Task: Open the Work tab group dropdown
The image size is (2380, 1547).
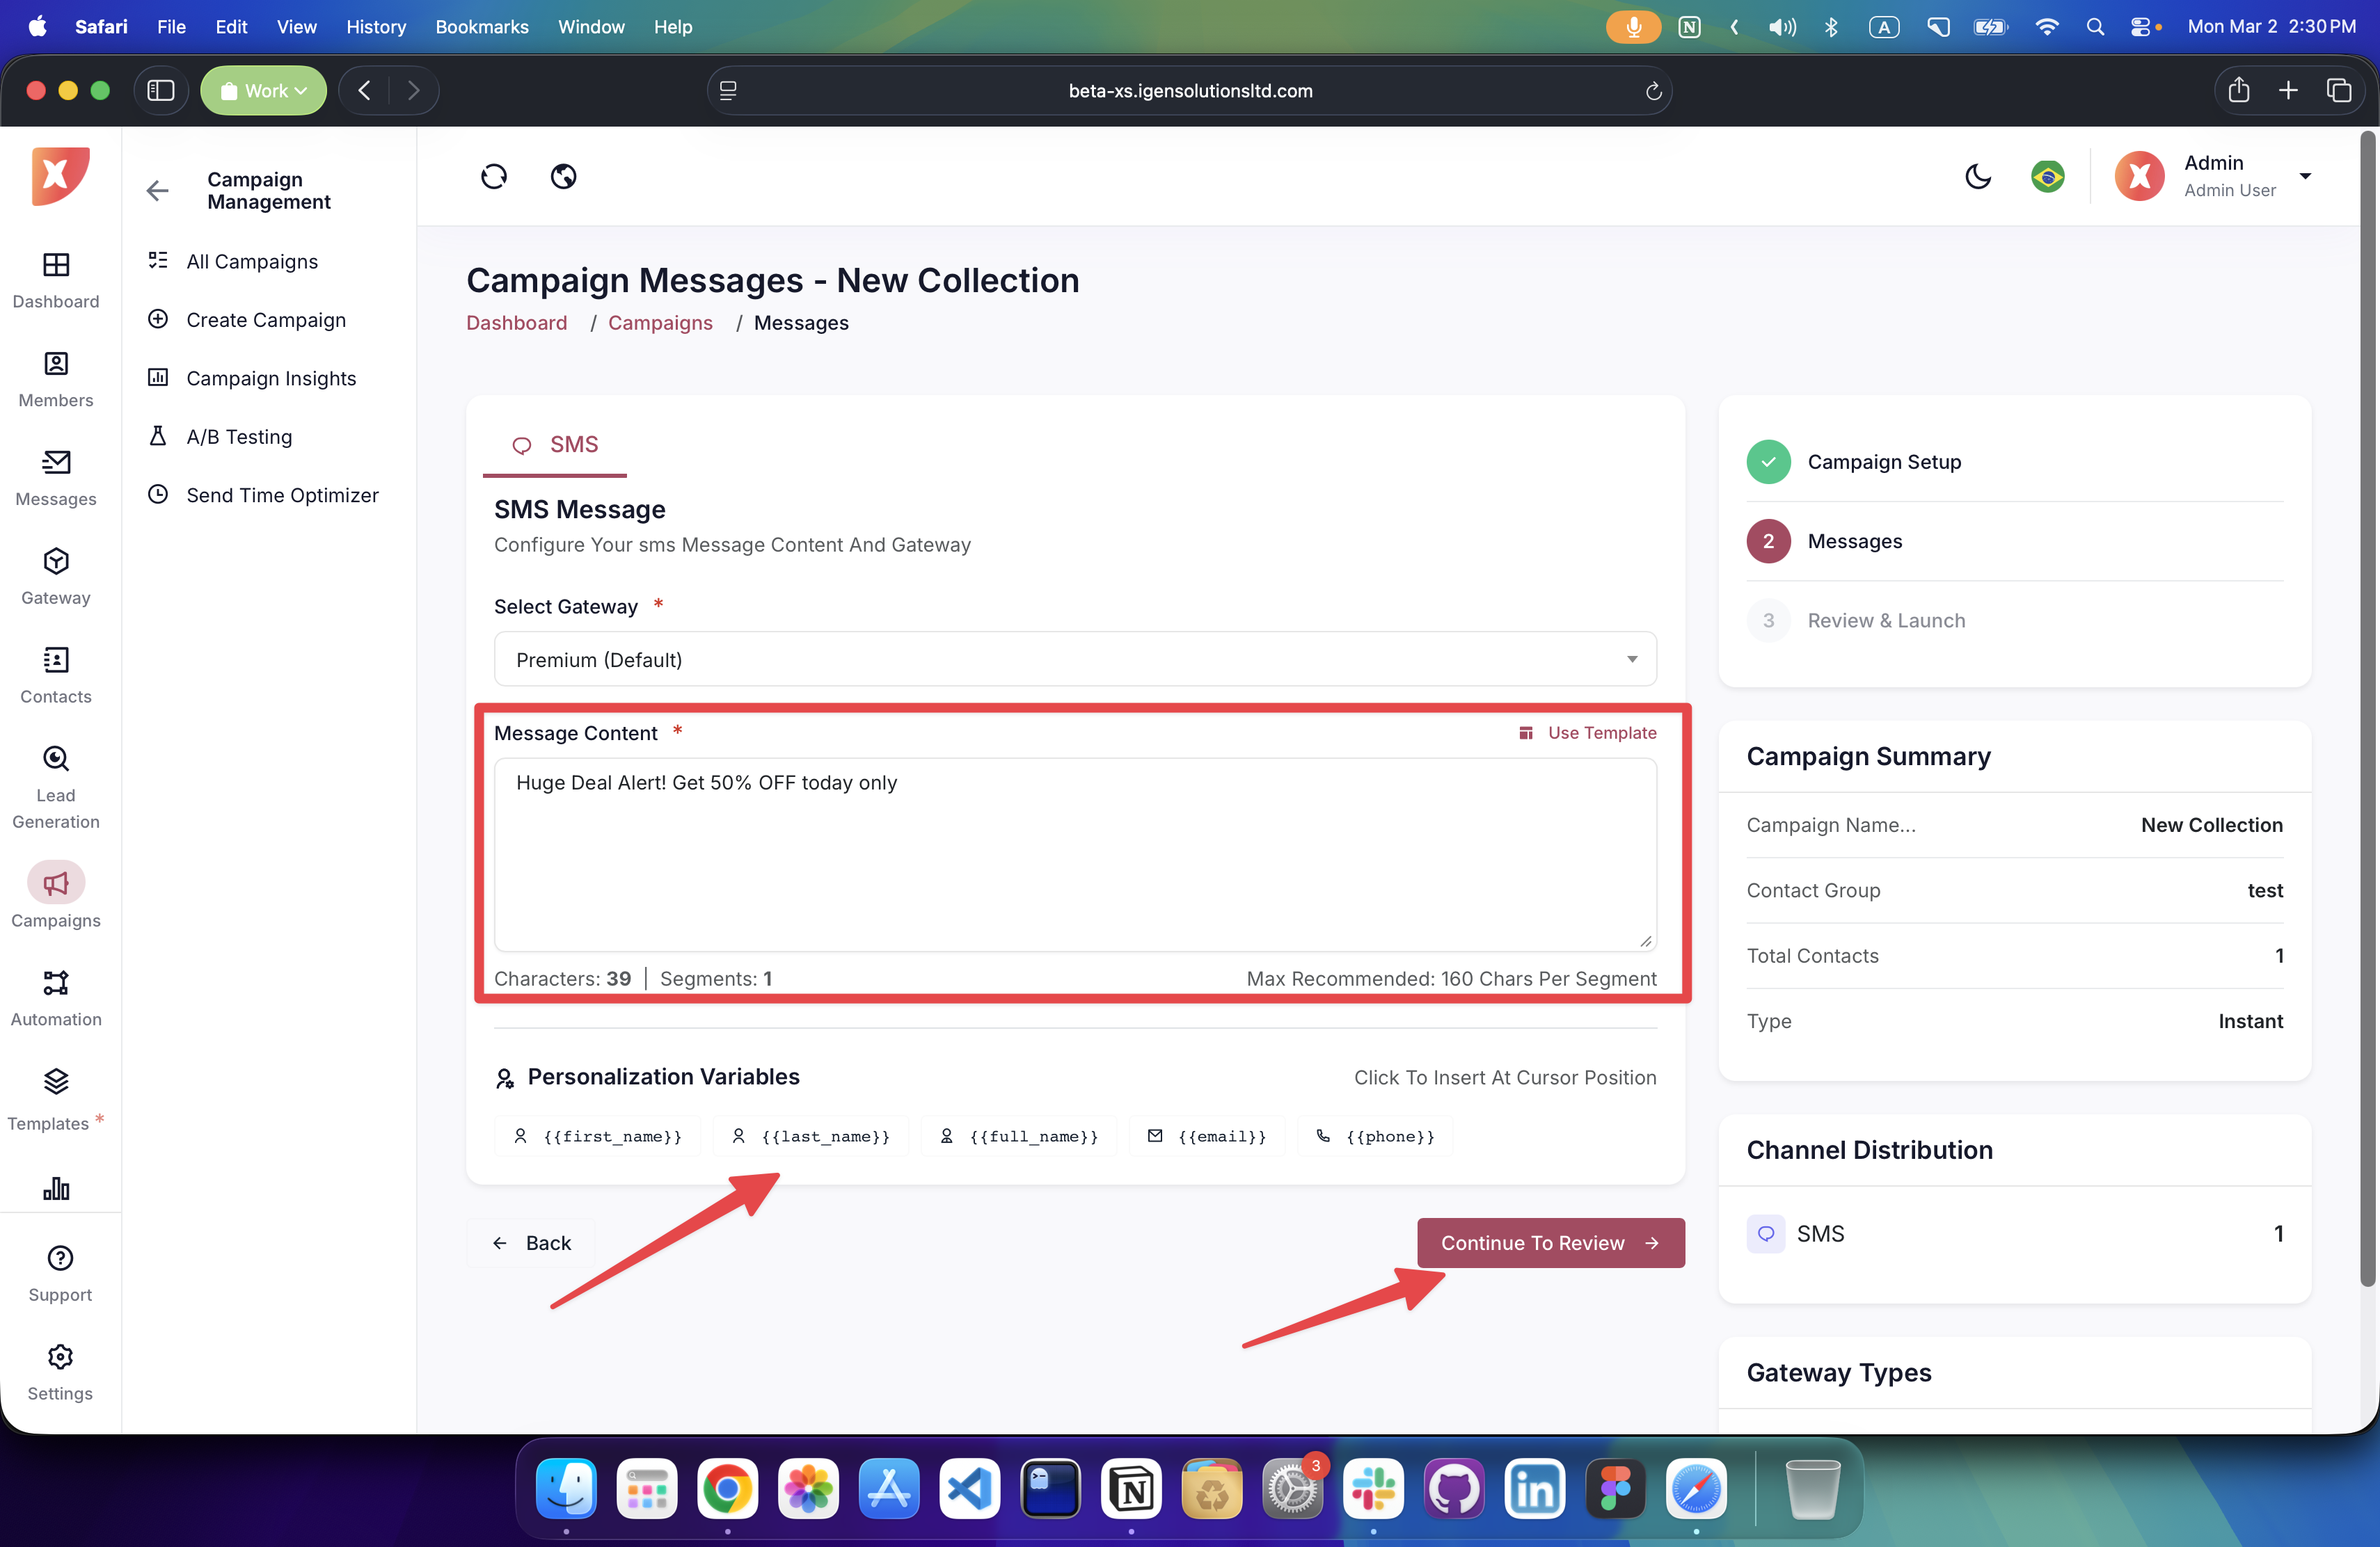Action: click(x=264, y=90)
